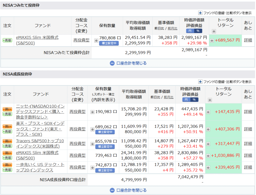Click 前月比 link in 成長投資枠 header
This screenshot has height=195, width=256.
click(168, 97)
